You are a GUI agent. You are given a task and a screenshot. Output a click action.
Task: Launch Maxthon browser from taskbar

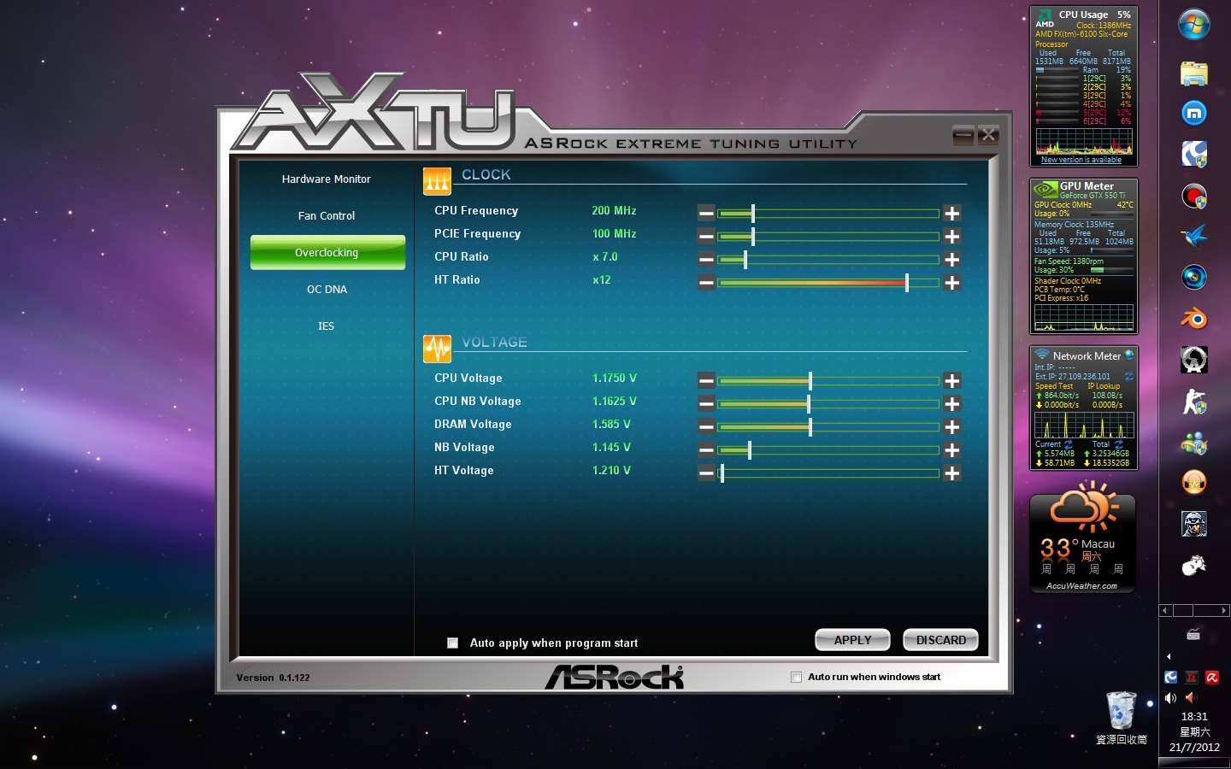pos(1194,113)
